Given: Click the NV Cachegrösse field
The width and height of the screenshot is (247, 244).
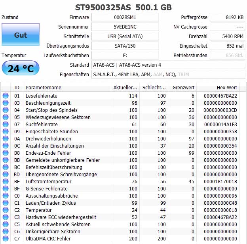Looking at the screenshot, I should tap(228, 27).
